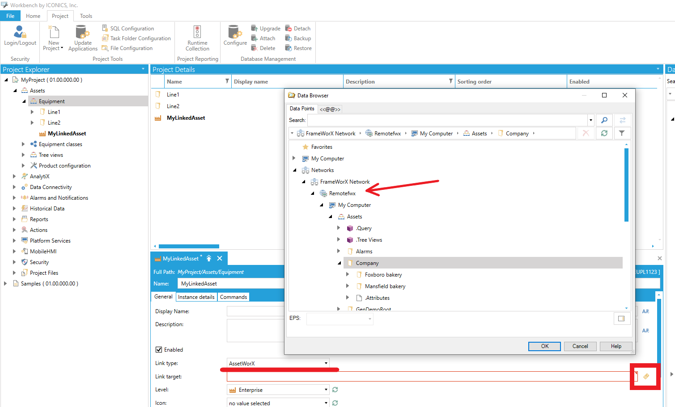
Task: Click Cancel in Data Browser
Action: [580, 346]
